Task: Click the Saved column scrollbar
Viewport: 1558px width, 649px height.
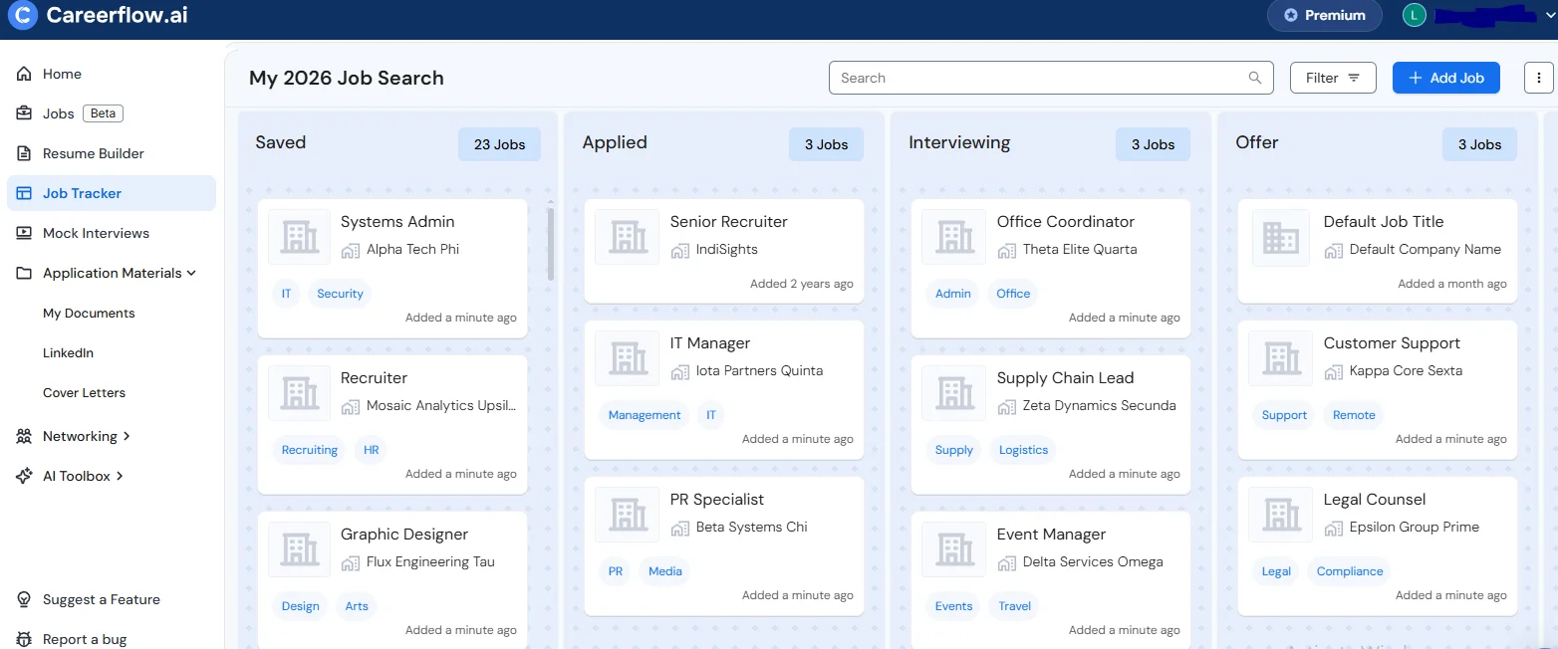Action: [x=549, y=244]
